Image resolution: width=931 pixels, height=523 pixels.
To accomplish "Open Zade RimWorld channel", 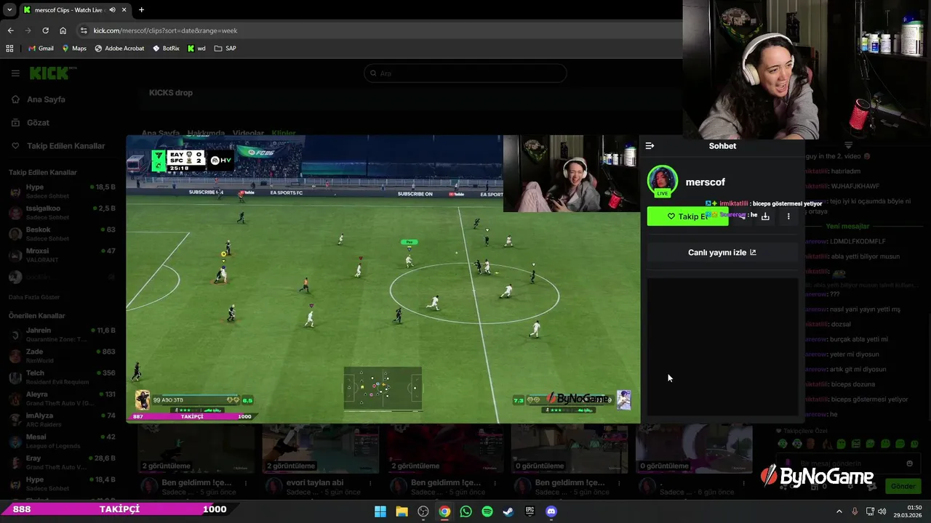I will [62, 355].
